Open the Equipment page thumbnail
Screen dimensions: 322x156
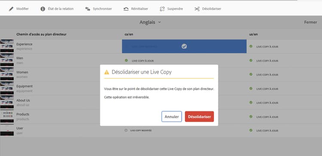pos(7,88)
